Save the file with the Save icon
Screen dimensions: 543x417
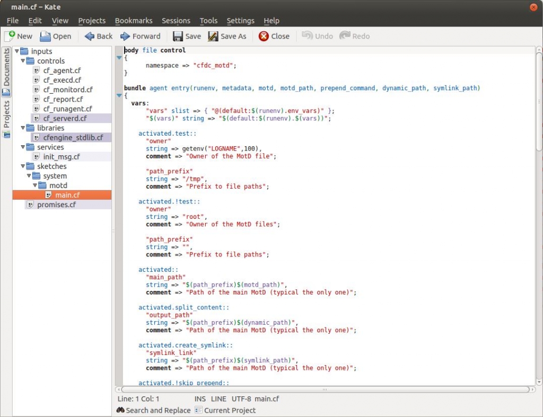point(178,36)
